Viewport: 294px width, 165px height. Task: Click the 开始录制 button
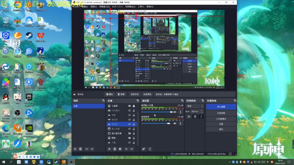(221, 113)
